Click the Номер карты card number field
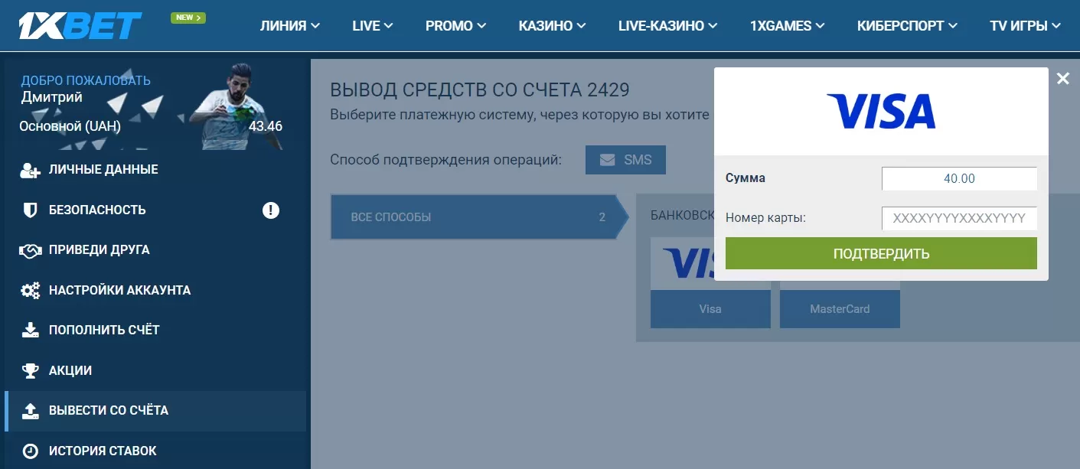 (959, 218)
